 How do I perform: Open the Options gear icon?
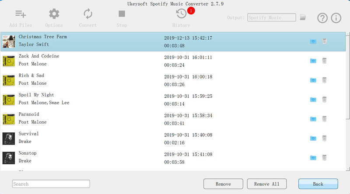(54, 14)
